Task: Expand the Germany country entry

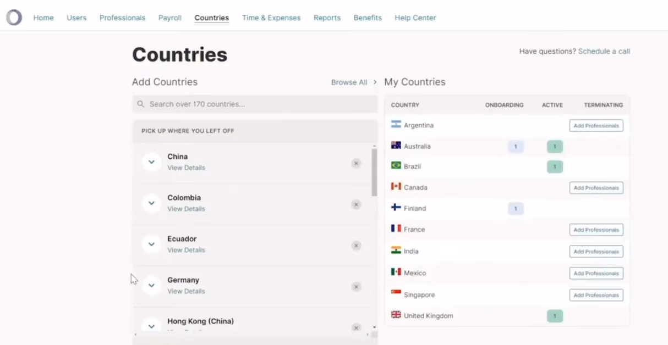Action: (x=151, y=286)
